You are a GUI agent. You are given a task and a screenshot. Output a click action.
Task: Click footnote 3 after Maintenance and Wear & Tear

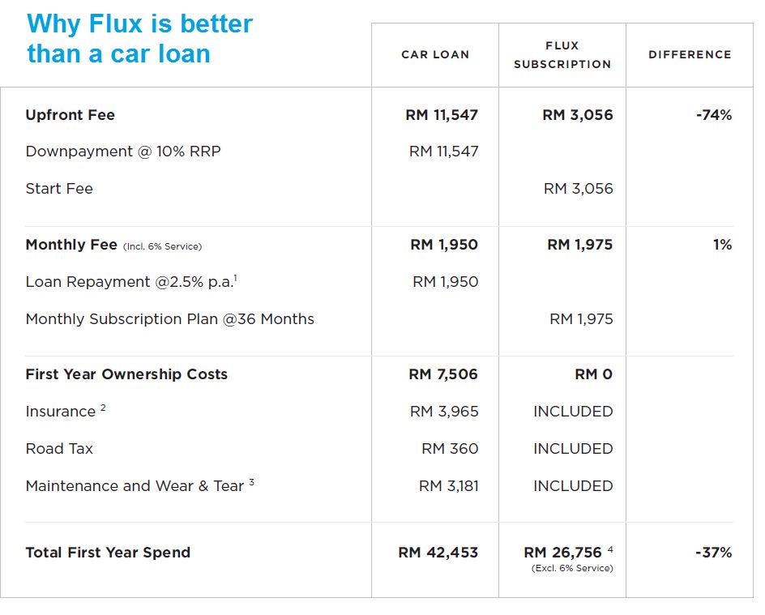pyautogui.click(x=251, y=482)
